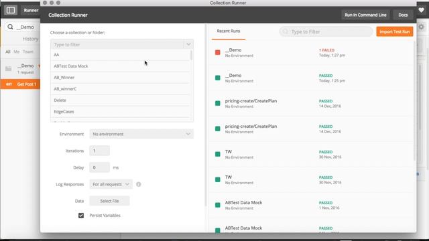This screenshot has width=429, height=241.
Task: Select All filter in Postman sidebar
Action: click(8, 52)
